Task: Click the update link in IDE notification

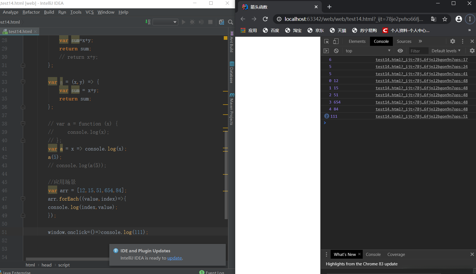Action: point(174,258)
